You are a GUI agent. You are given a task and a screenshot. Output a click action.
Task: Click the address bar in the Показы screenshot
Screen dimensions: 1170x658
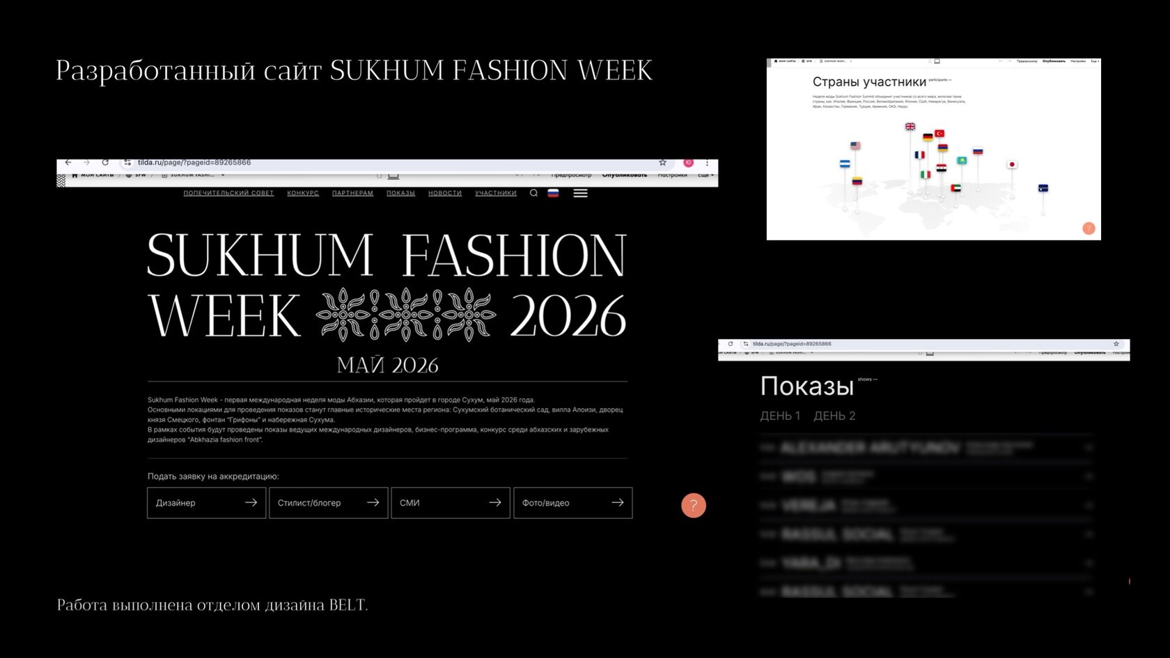click(931, 344)
